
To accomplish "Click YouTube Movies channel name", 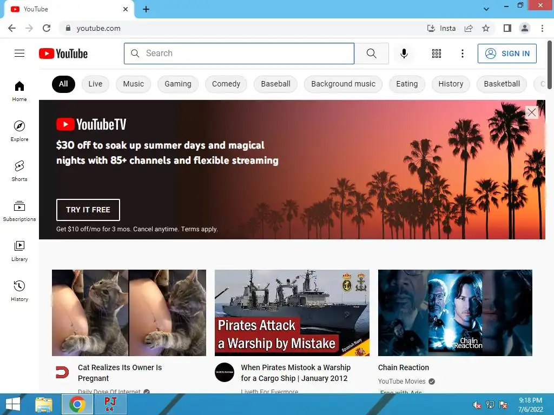I will tap(402, 381).
